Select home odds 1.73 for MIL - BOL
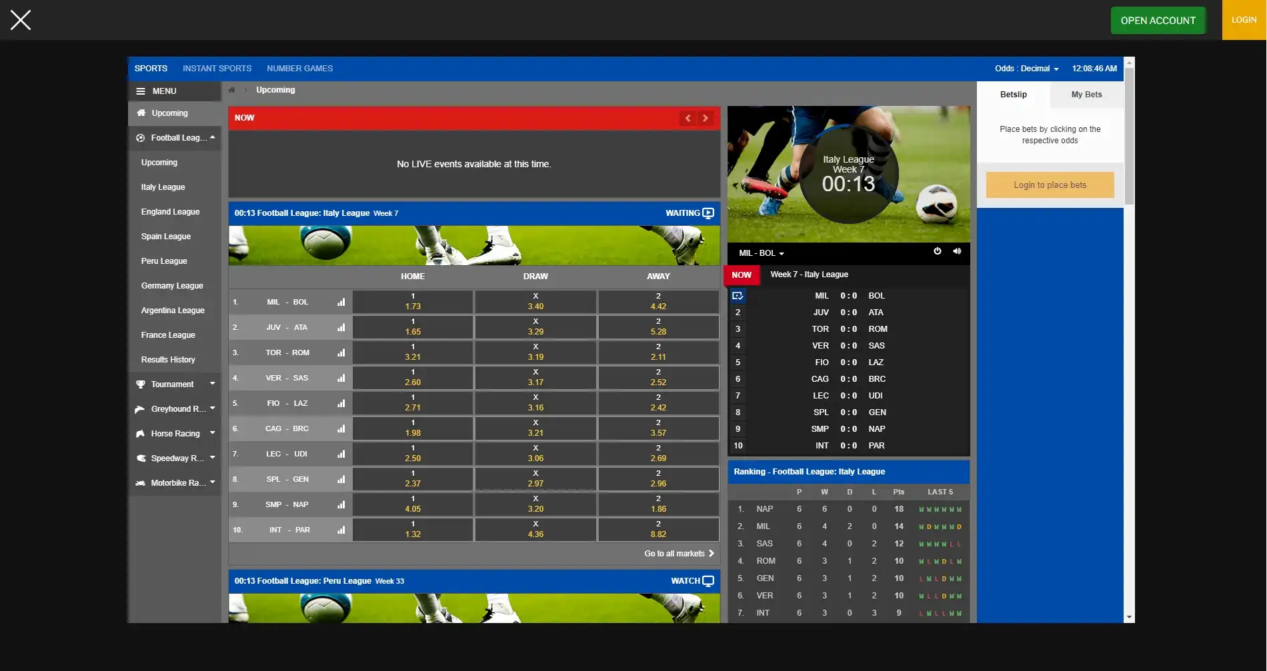 tap(413, 302)
